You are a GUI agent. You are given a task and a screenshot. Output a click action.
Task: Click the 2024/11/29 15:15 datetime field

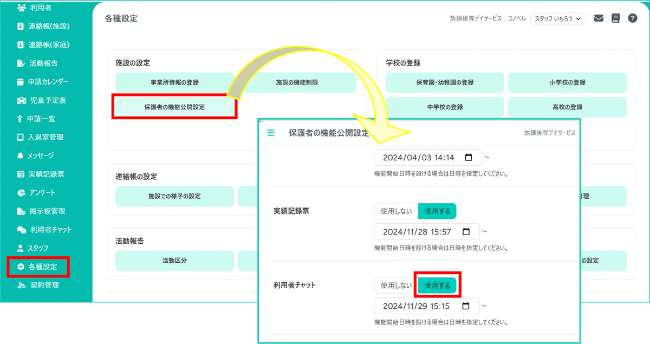pyautogui.click(x=427, y=306)
